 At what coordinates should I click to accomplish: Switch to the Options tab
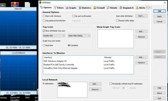coord(46,7)
